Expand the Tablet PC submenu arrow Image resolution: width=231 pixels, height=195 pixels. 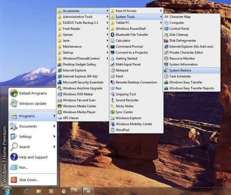coord(161,23)
